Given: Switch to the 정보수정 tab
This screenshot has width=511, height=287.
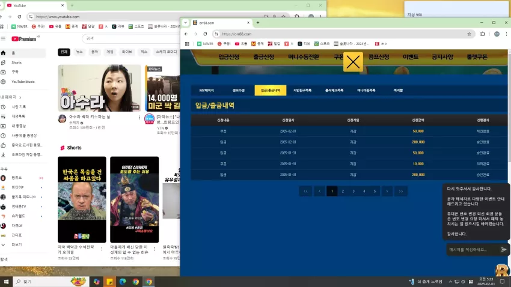Looking at the screenshot, I should (239, 91).
